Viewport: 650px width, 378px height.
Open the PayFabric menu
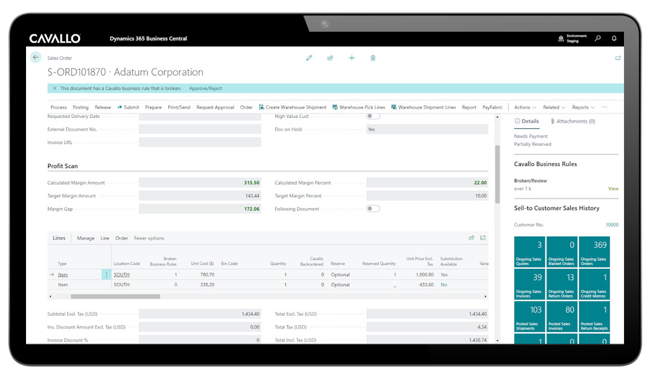[x=493, y=107]
